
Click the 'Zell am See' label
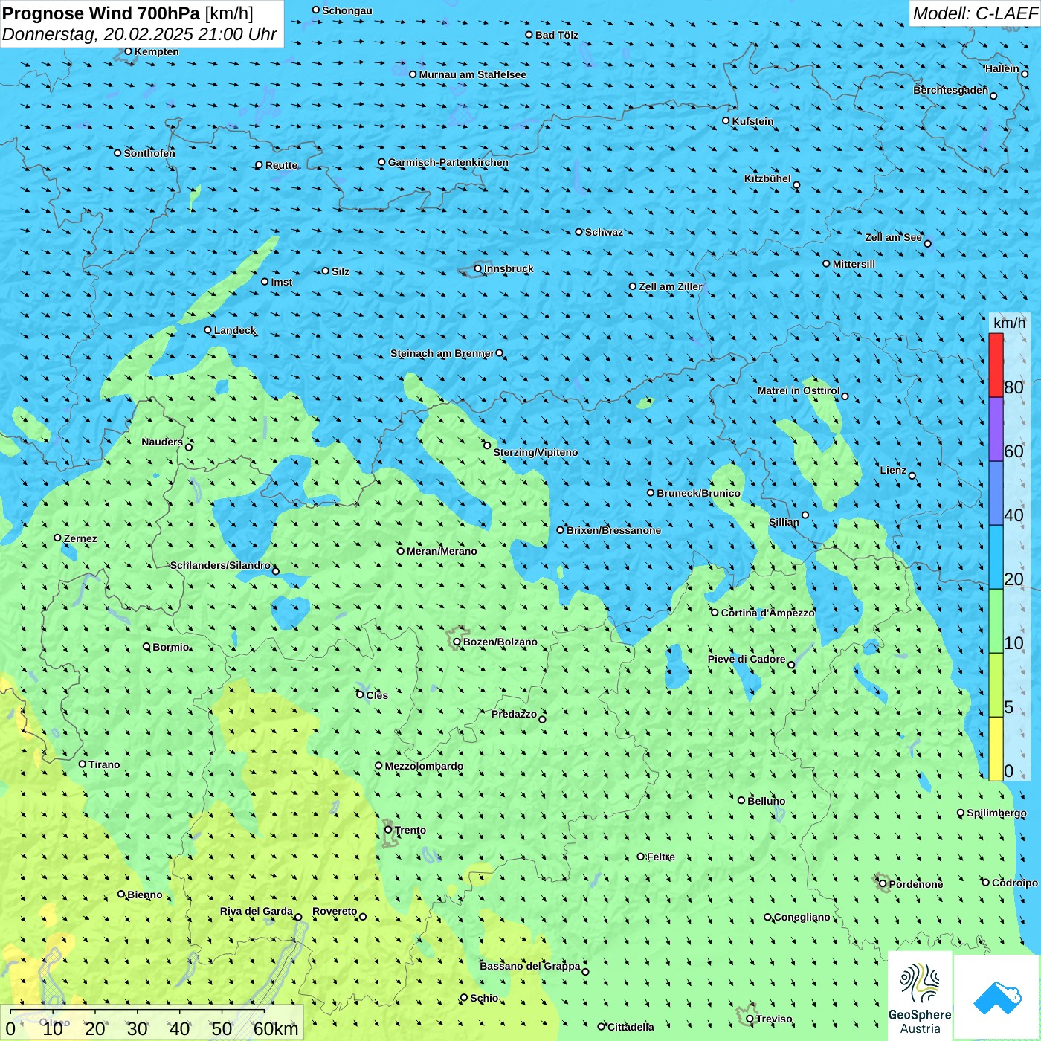pos(893,237)
